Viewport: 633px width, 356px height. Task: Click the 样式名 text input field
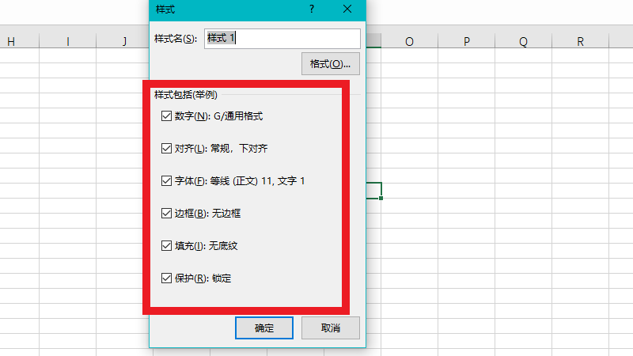pyautogui.click(x=282, y=38)
